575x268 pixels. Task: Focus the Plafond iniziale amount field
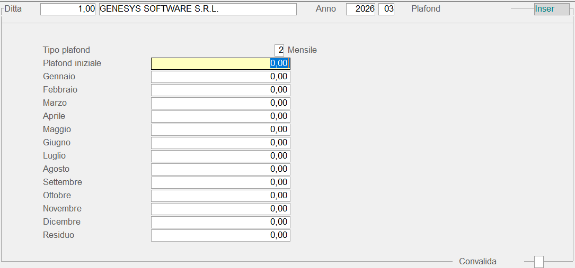220,63
